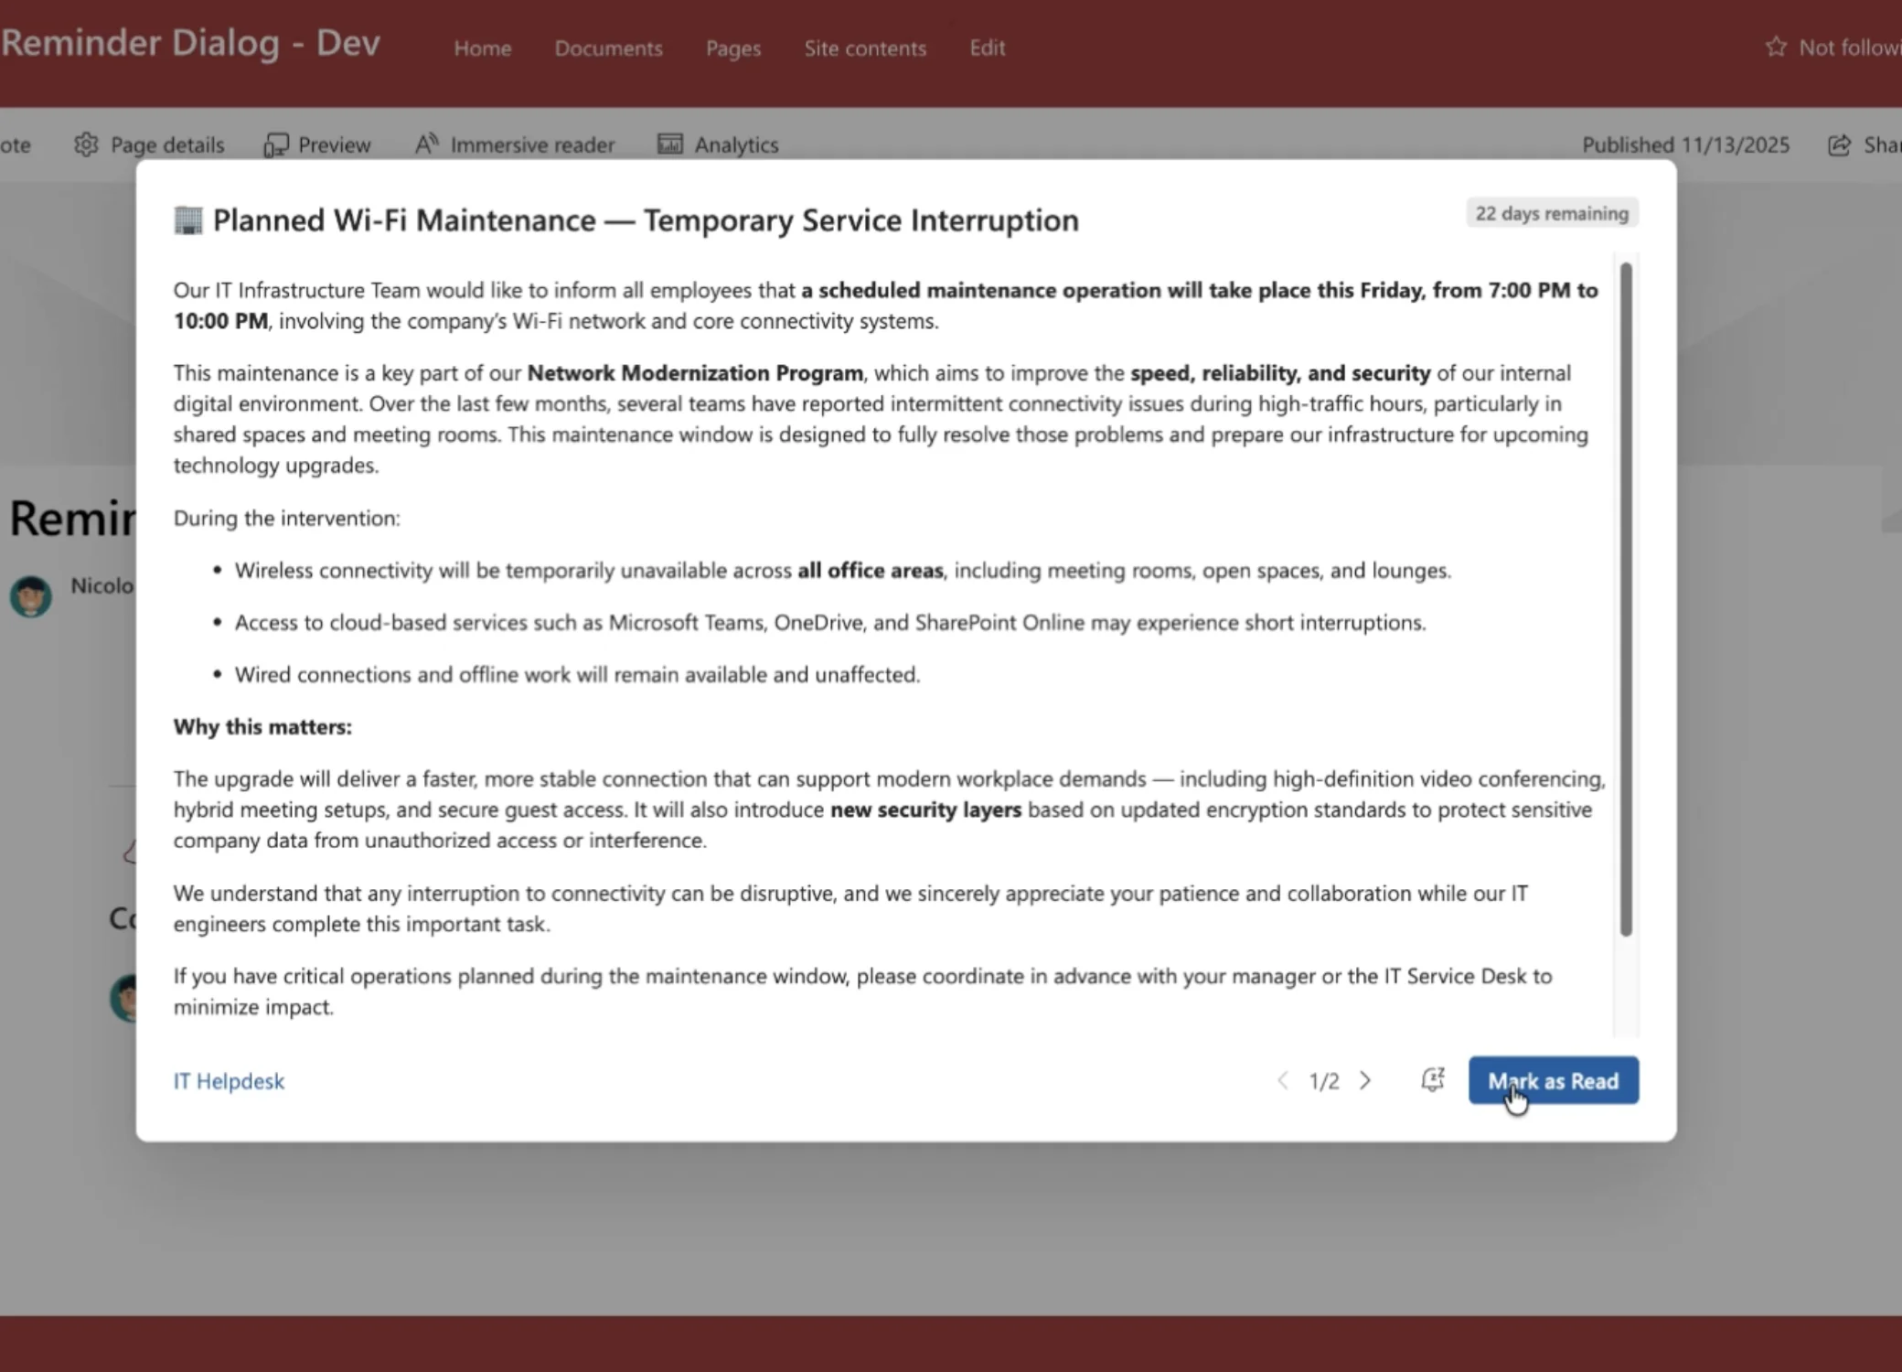
Task: Open Nicolo's profile avatar
Action: 30,595
